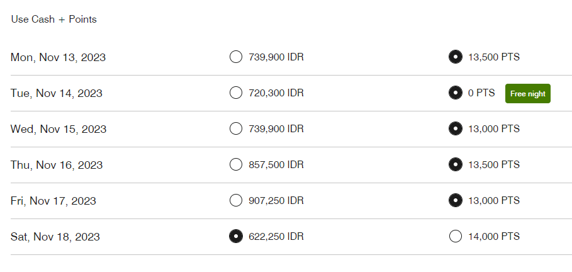Pick 13,000 PTS for Wed, Nov 15
The width and height of the screenshot is (572, 272).
(x=454, y=129)
